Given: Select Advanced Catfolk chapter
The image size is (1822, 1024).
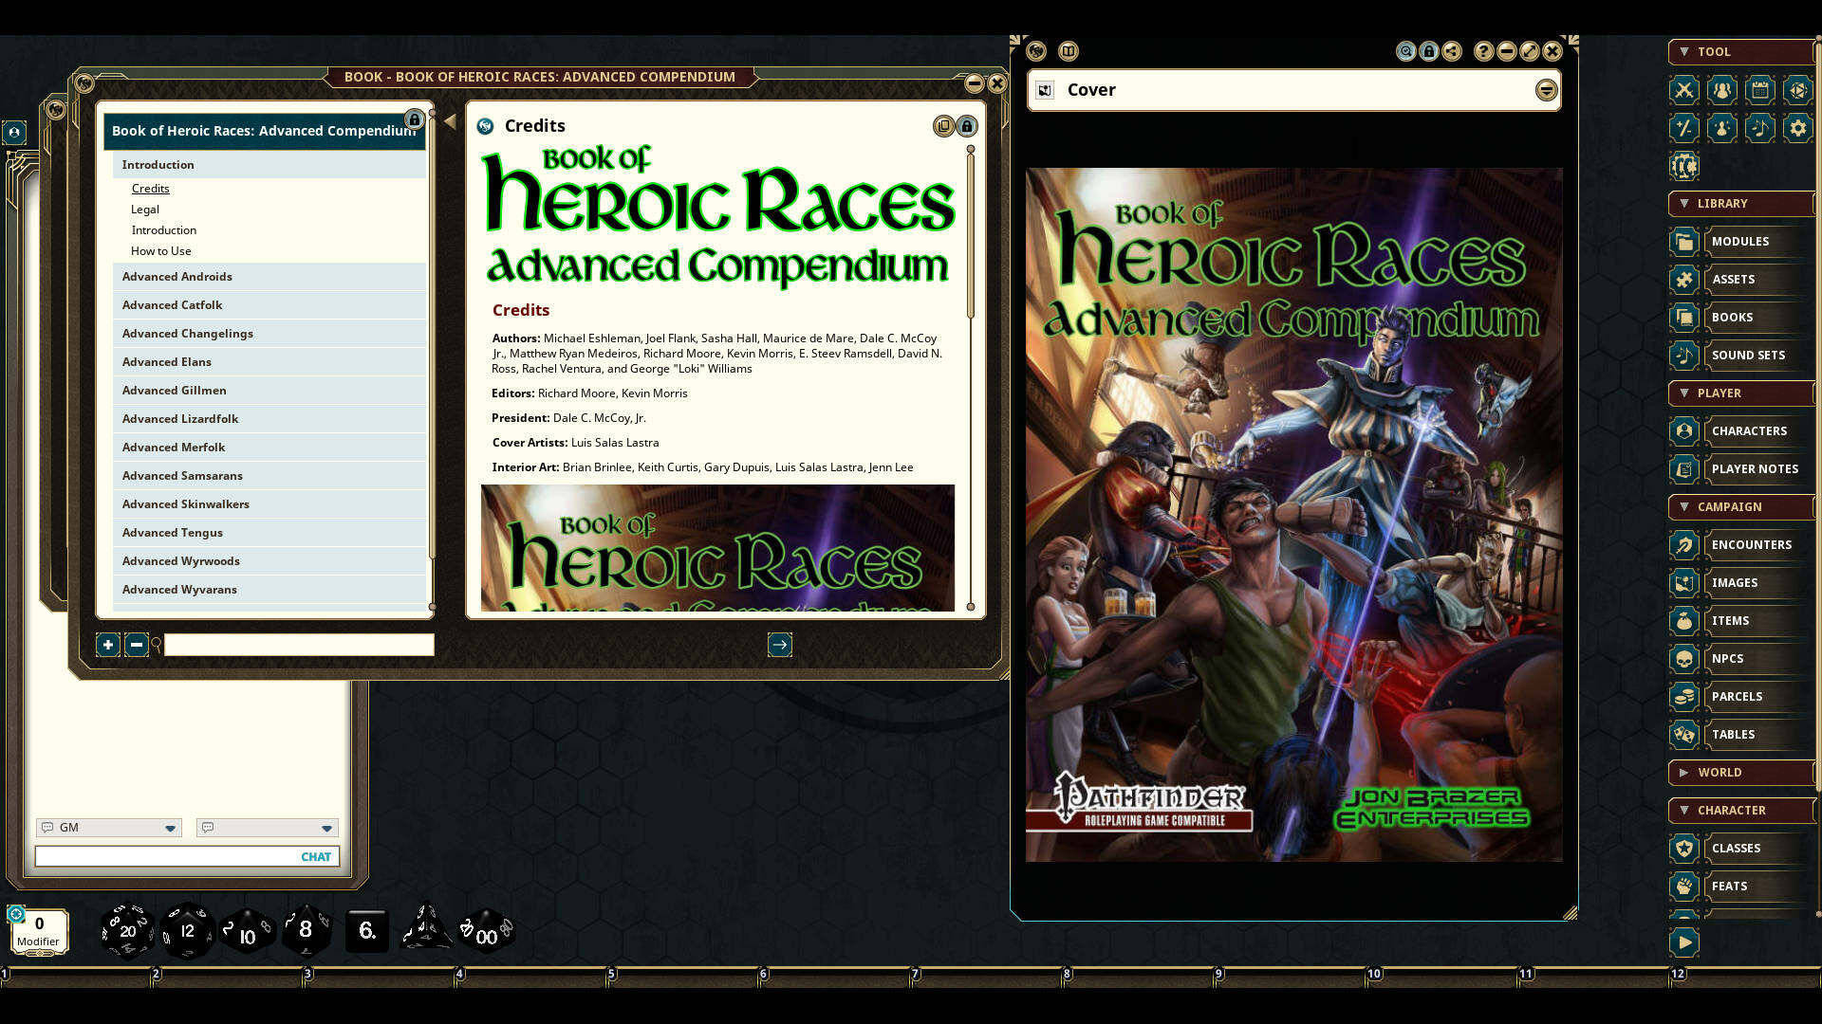Looking at the screenshot, I should coord(172,304).
